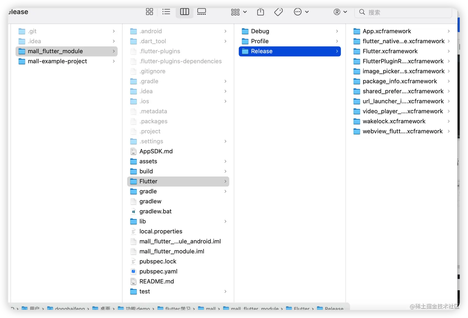Click the donghaifeng path bar segment
This screenshot has height=318, width=468.
tap(66, 308)
